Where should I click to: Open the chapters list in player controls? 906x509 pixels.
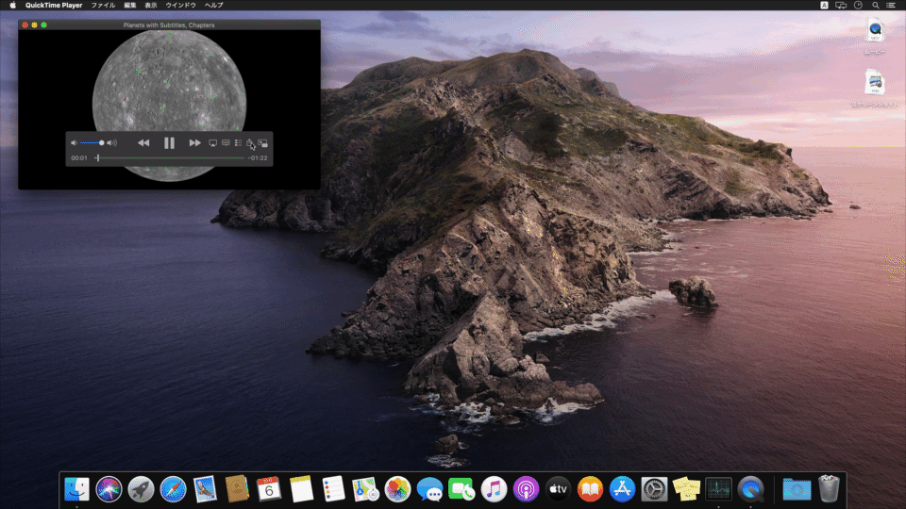point(238,143)
